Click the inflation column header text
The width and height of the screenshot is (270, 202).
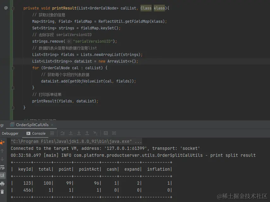[x=159, y=169]
